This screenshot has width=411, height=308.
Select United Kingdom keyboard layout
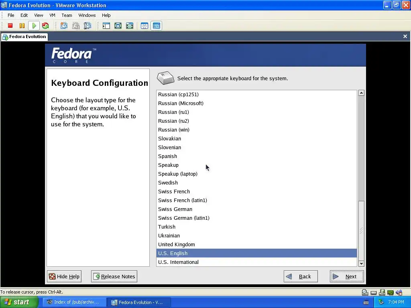tap(256, 244)
